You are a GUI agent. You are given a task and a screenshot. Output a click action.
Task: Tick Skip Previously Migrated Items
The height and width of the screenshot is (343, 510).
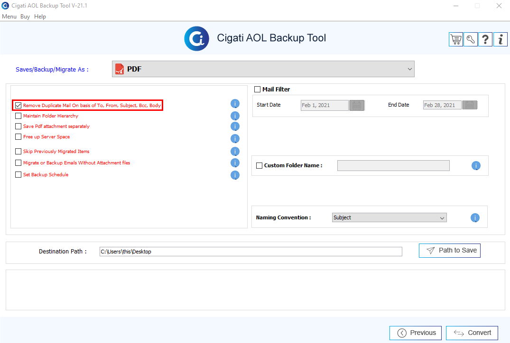18,151
